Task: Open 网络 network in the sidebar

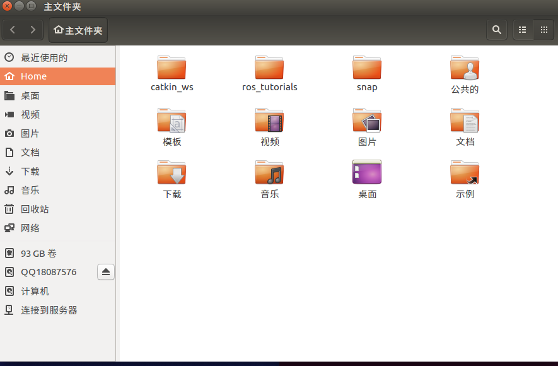Action: point(57,228)
